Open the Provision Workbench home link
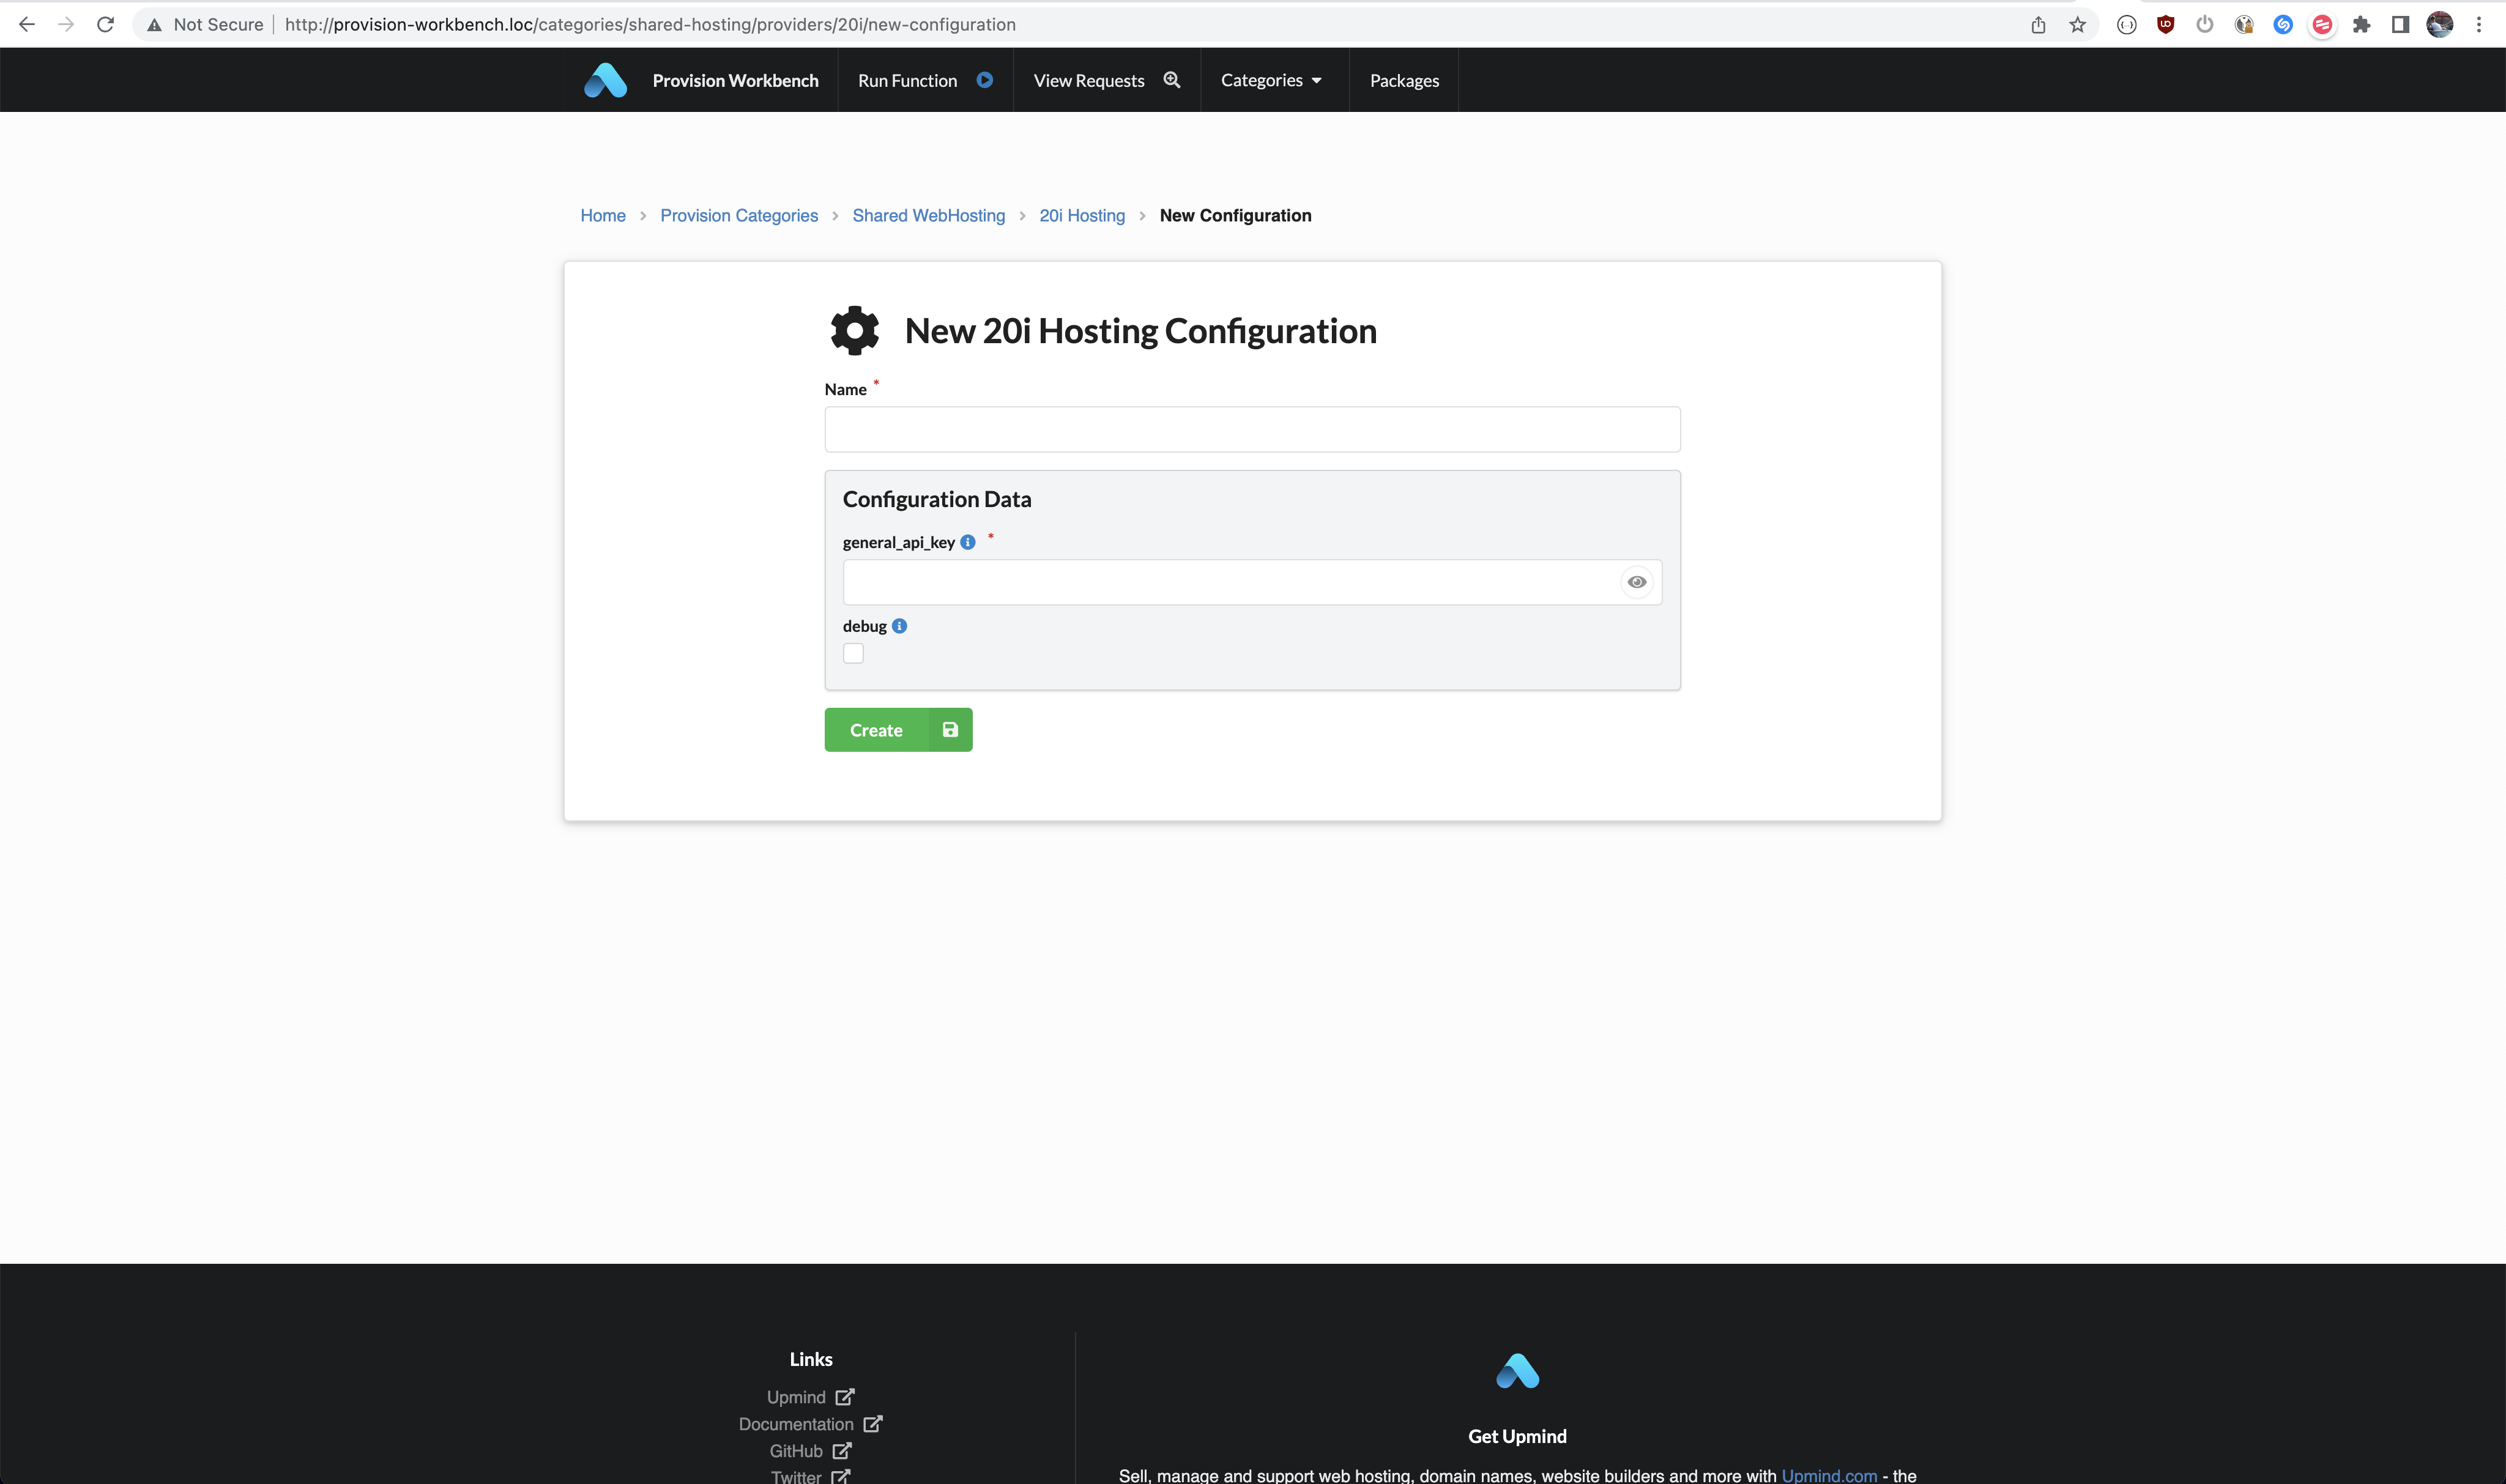The height and width of the screenshot is (1484, 2506). (x=735, y=80)
